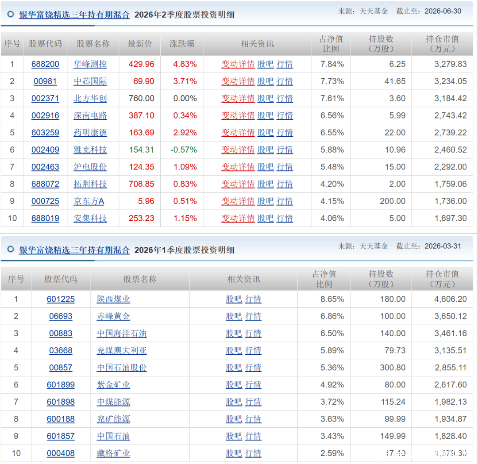Image resolution: width=478 pixels, height=464 pixels.
Task: Open stock name 京东方A
Action: coord(89,201)
